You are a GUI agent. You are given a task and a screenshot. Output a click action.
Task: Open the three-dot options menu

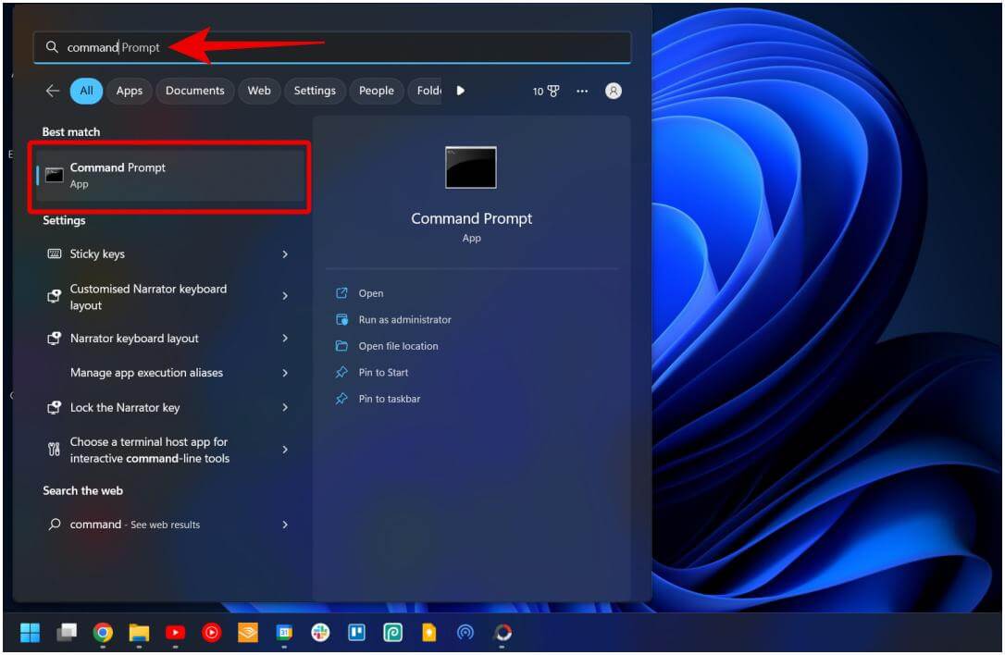coord(582,91)
